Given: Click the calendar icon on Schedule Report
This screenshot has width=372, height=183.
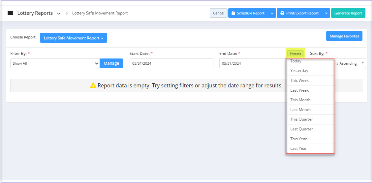Looking at the screenshot, I should click(x=233, y=13).
